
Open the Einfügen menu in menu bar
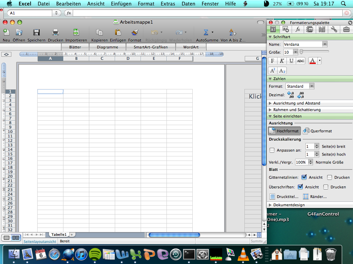[x=121, y=3]
